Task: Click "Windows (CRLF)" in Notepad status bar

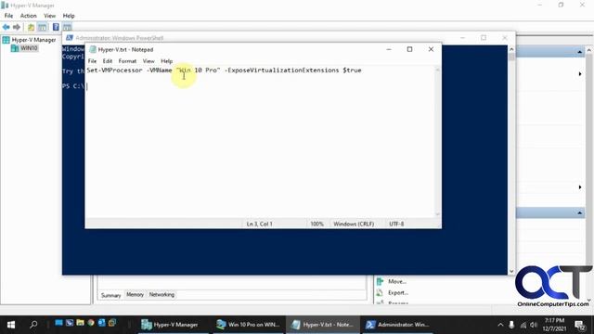Action: [x=354, y=225]
